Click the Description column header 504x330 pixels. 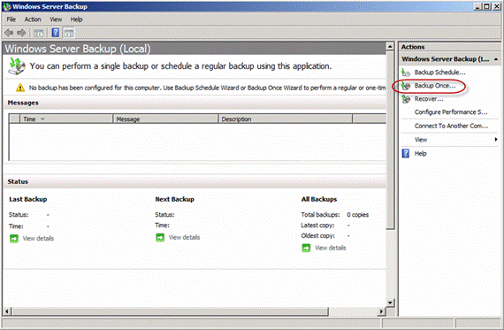pos(286,119)
